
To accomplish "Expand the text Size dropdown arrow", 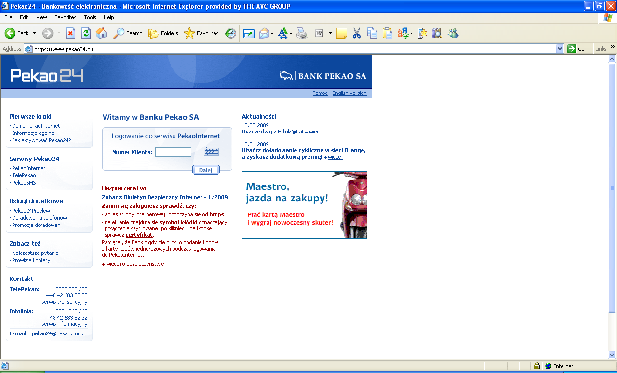I will pyautogui.click(x=291, y=33).
